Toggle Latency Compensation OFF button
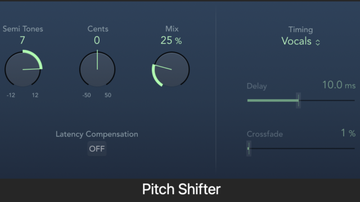360x202 pixels. (x=97, y=149)
